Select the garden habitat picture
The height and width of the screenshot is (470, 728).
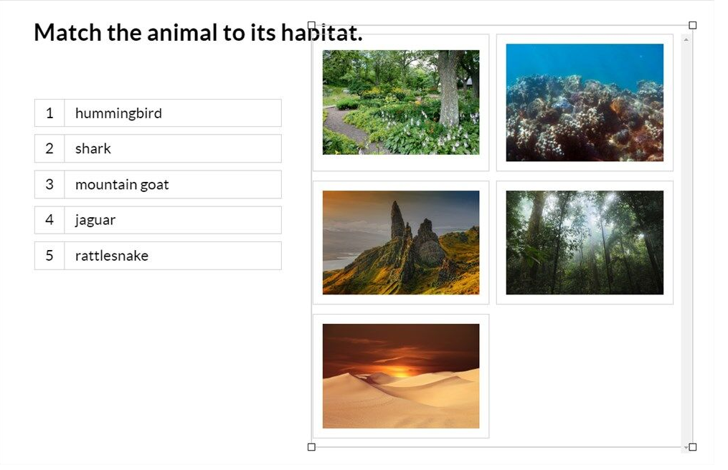tap(401, 102)
